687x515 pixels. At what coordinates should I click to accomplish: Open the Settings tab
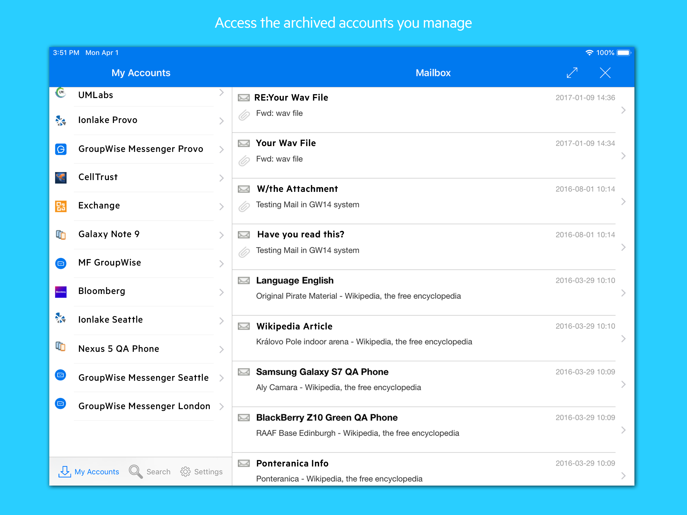201,471
